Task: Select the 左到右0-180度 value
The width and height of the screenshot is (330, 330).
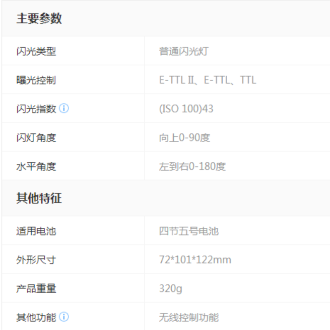Action: pyautogui.click(x=192, y=167)
